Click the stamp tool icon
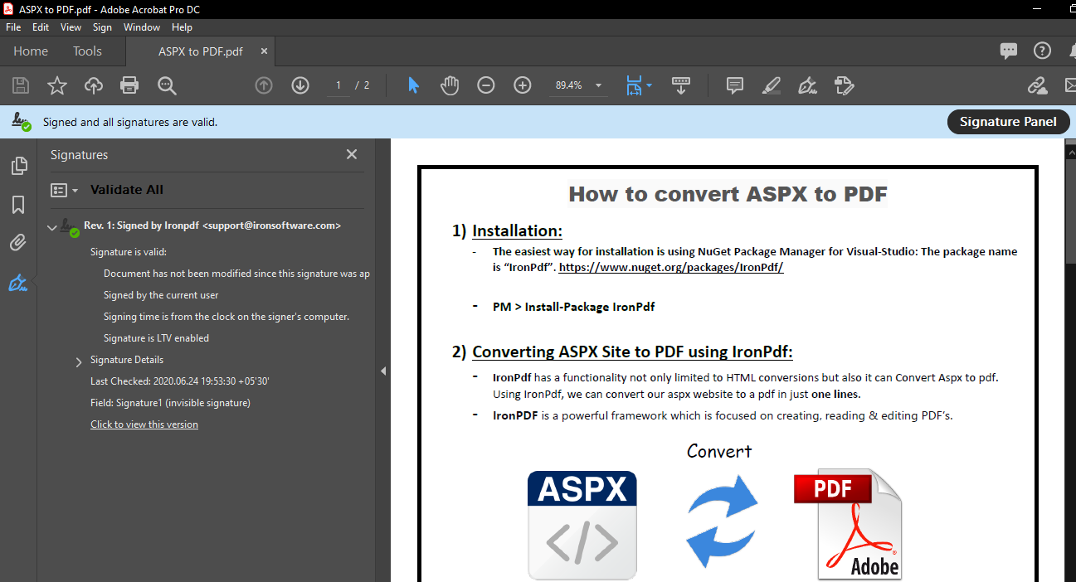 point(845,85)
